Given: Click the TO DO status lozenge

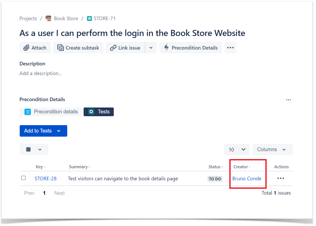Looking at the screenshot, I should point(215,179).
